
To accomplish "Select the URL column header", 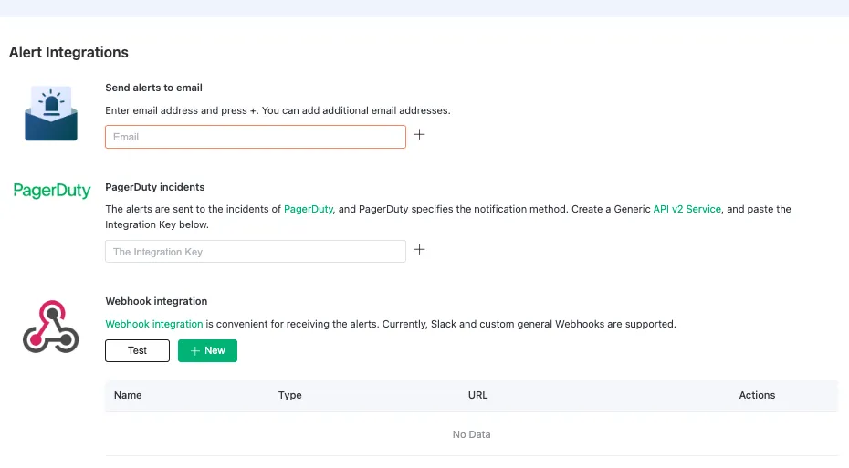I will [x=477, y=395].
